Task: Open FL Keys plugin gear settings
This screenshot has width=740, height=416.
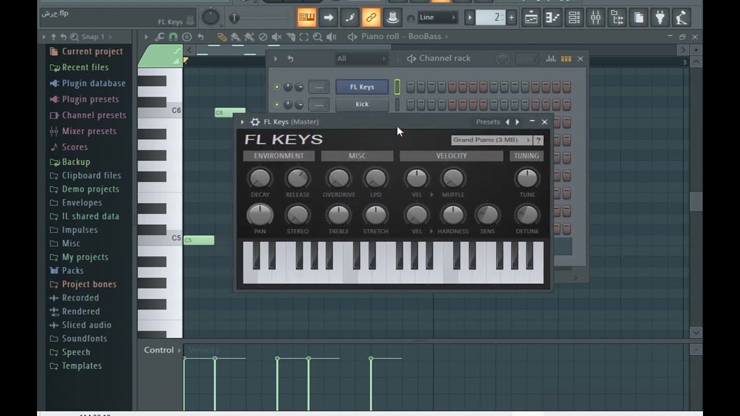Action: point(255,122)
